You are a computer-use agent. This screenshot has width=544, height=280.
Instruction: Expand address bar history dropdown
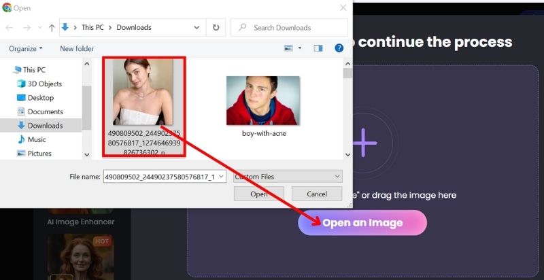197,27
